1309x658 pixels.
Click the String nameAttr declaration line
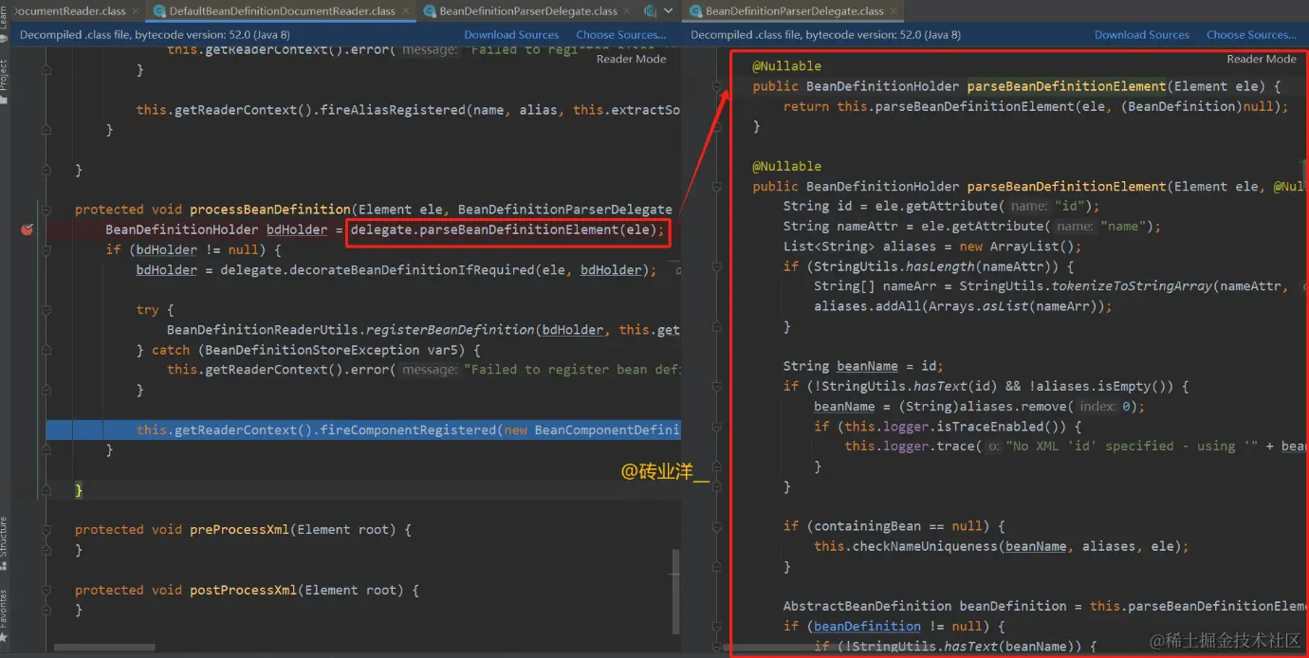(x=972, y=227)
